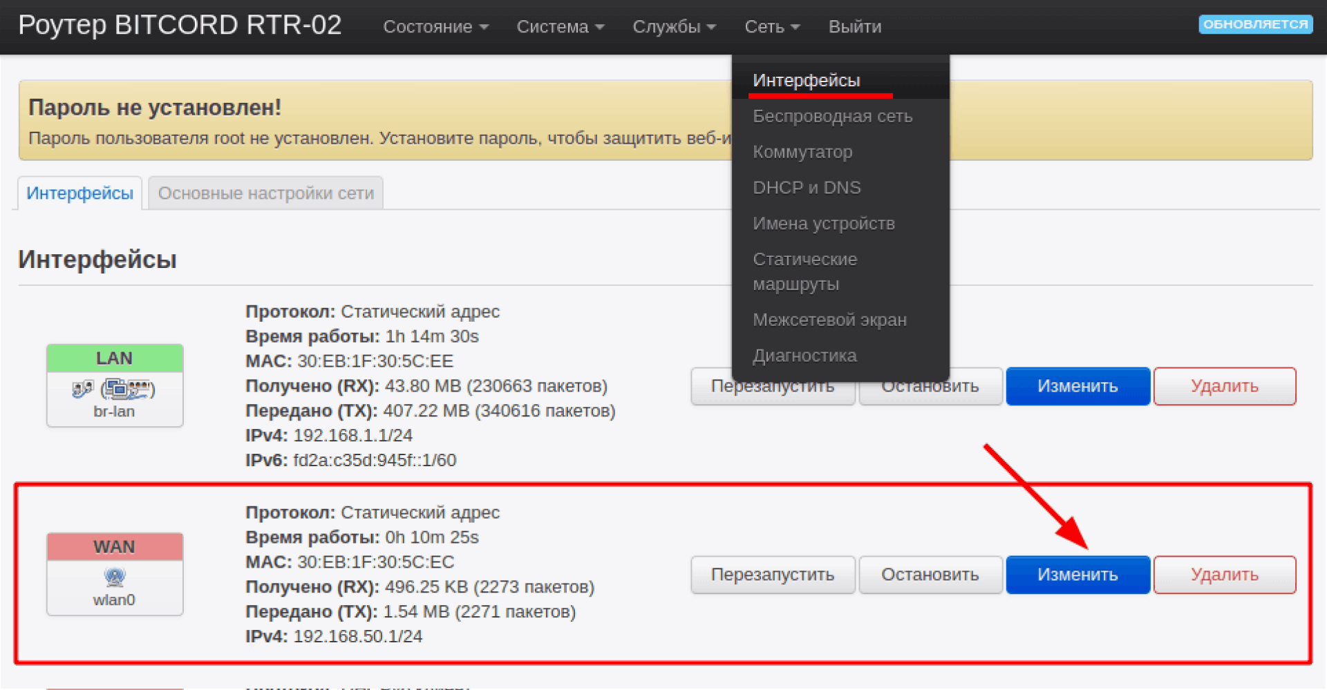Select Беспроводная сеть from the Сеть menu

click(832, 116)
